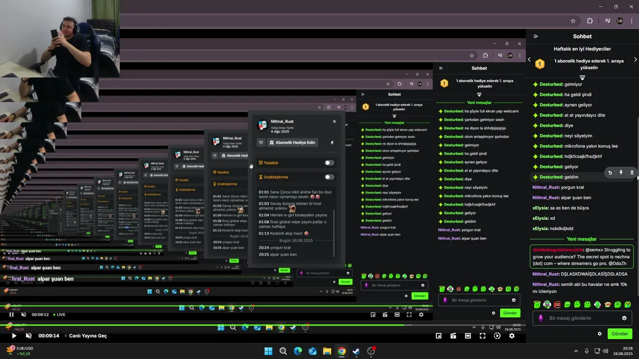
Task: Unmute the front player with the speaker icon
Action: pyautogui.click(x=28, y=336)
